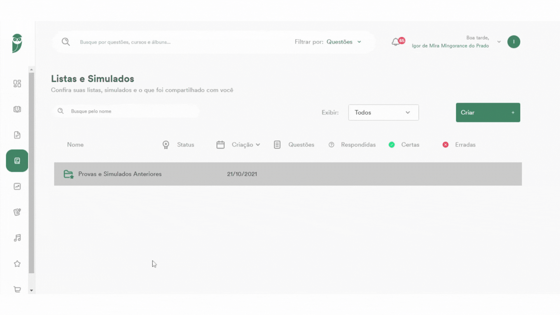This screenshot has width=560, height=315.
Task: Select the highlighted lists and simulados sidebar icon
Action: point(17,161)
